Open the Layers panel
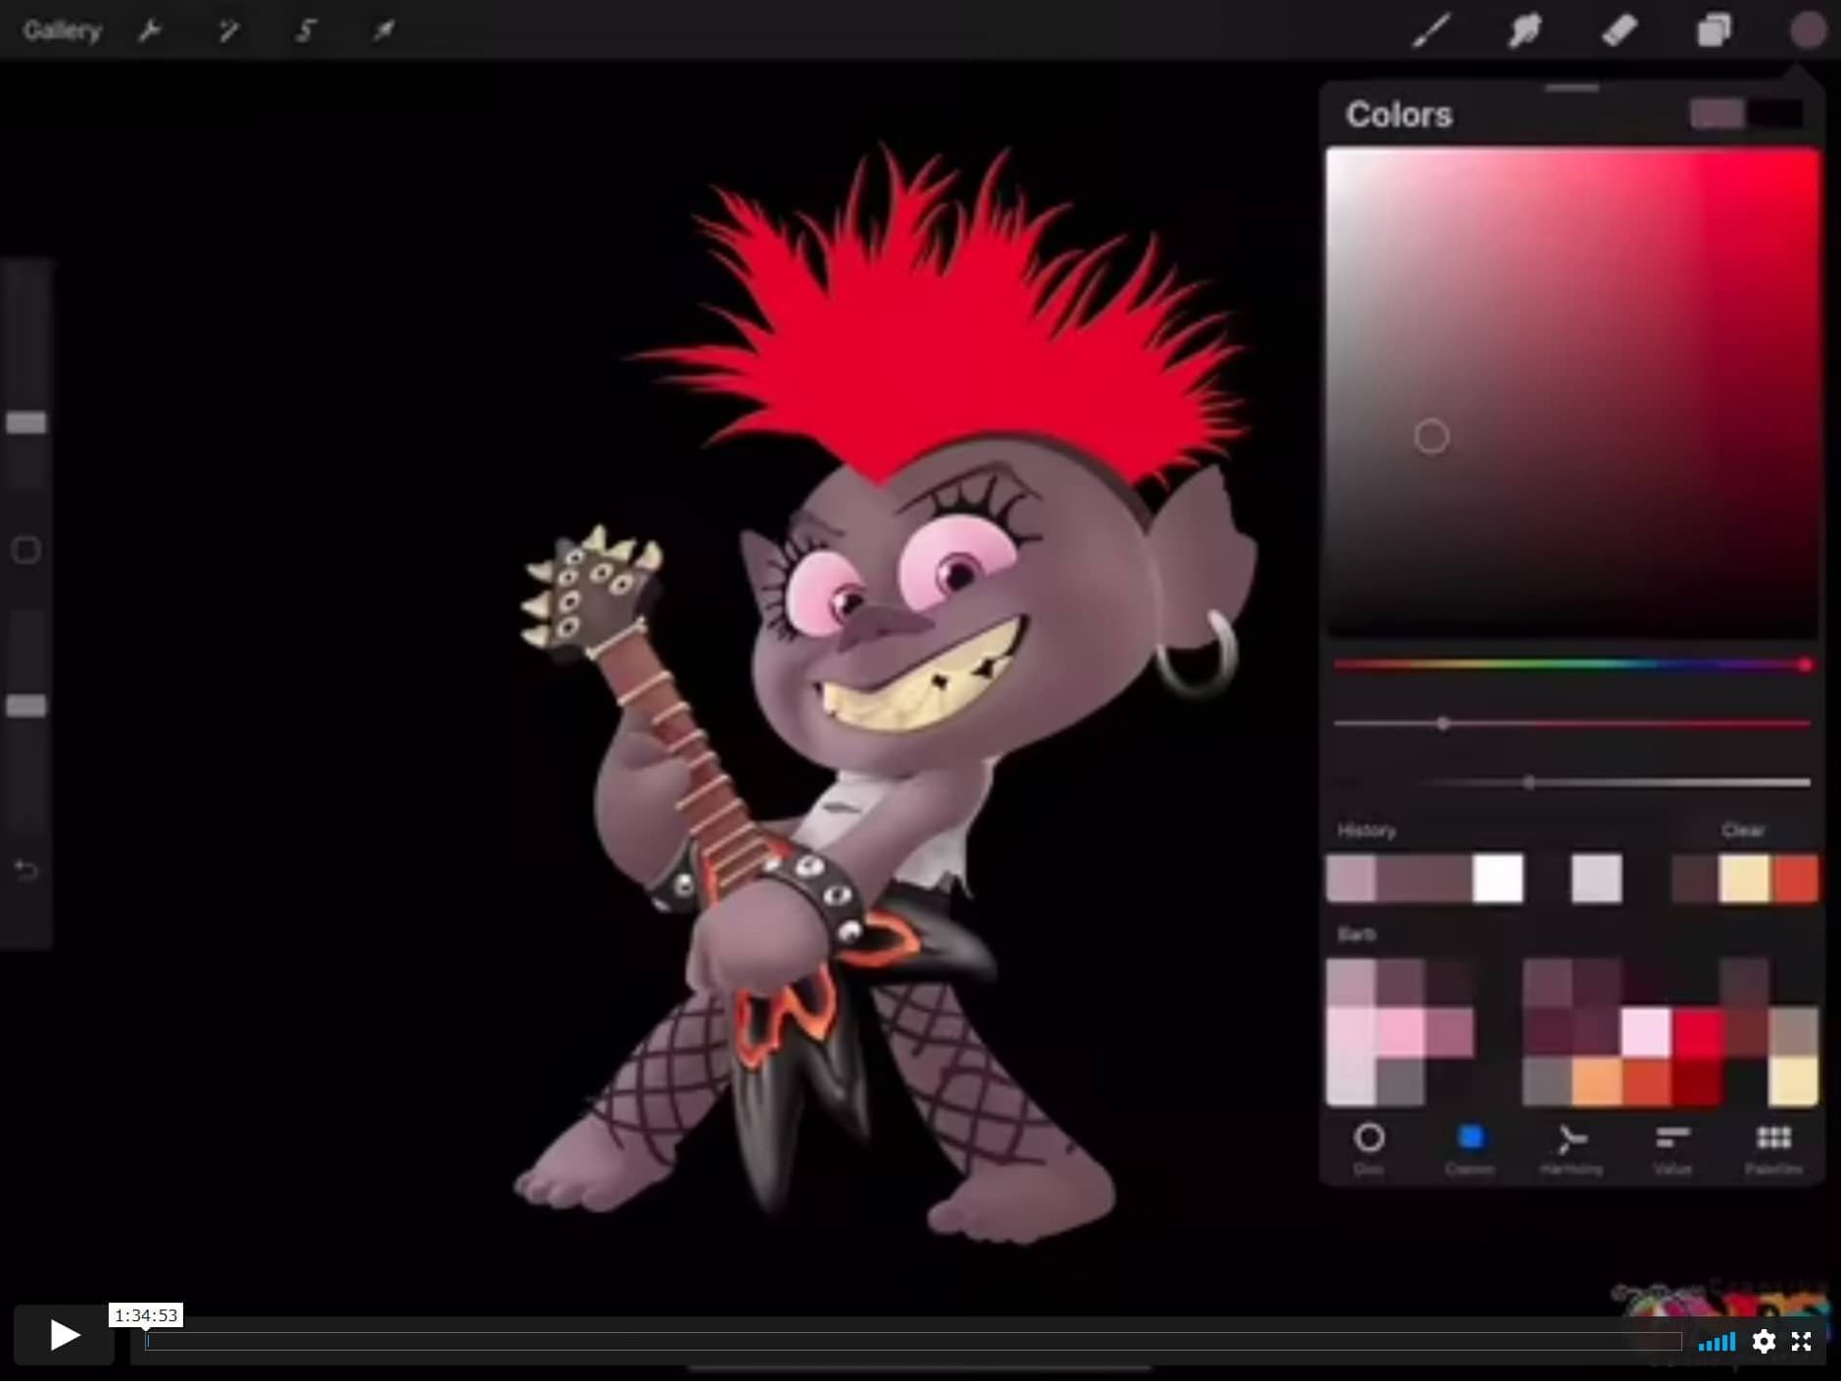This screenshot has height=1382, width=1842. (x=1713, y=29)
